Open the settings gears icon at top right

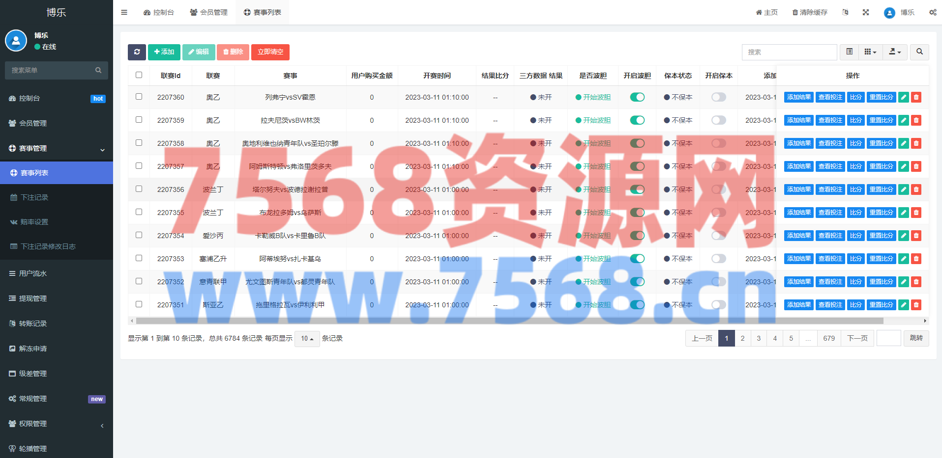(x=932, y=12)
